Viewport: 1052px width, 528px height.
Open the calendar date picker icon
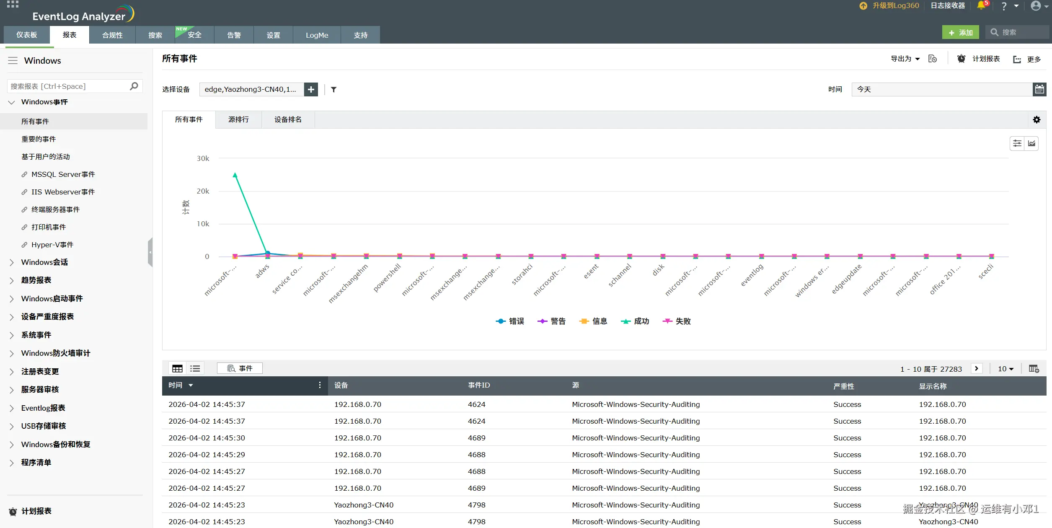(x=1039, y=89)
